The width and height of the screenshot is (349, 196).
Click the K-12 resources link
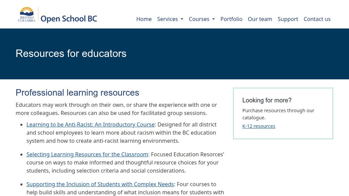point(259,126)
